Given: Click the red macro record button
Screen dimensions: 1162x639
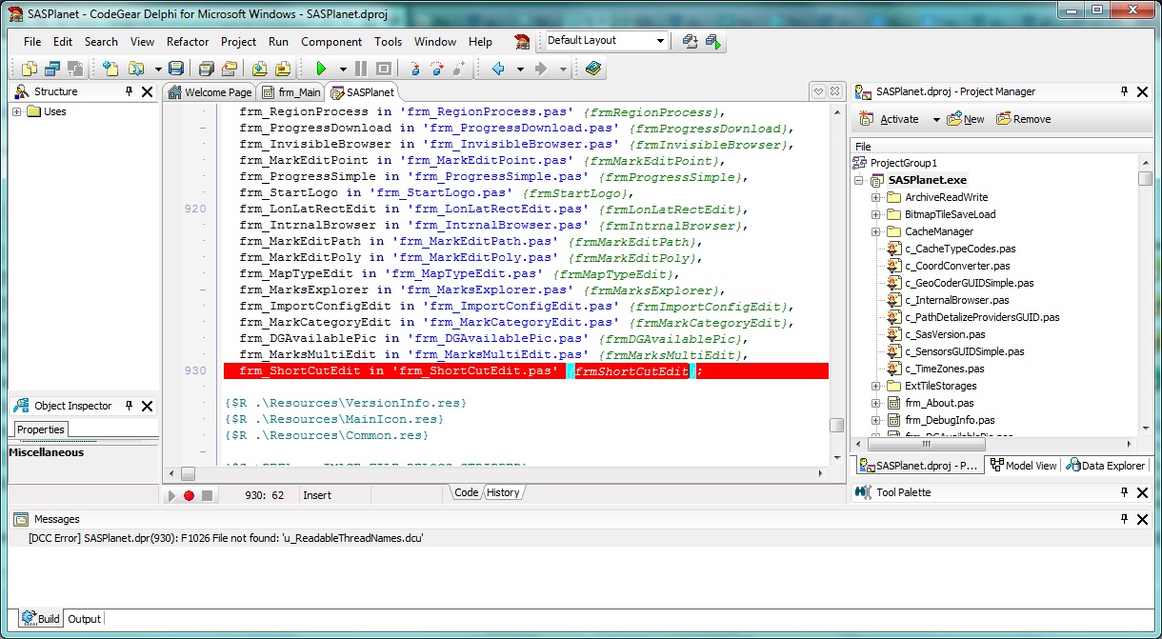Looking at the screenshot, I should coord(189,495).
